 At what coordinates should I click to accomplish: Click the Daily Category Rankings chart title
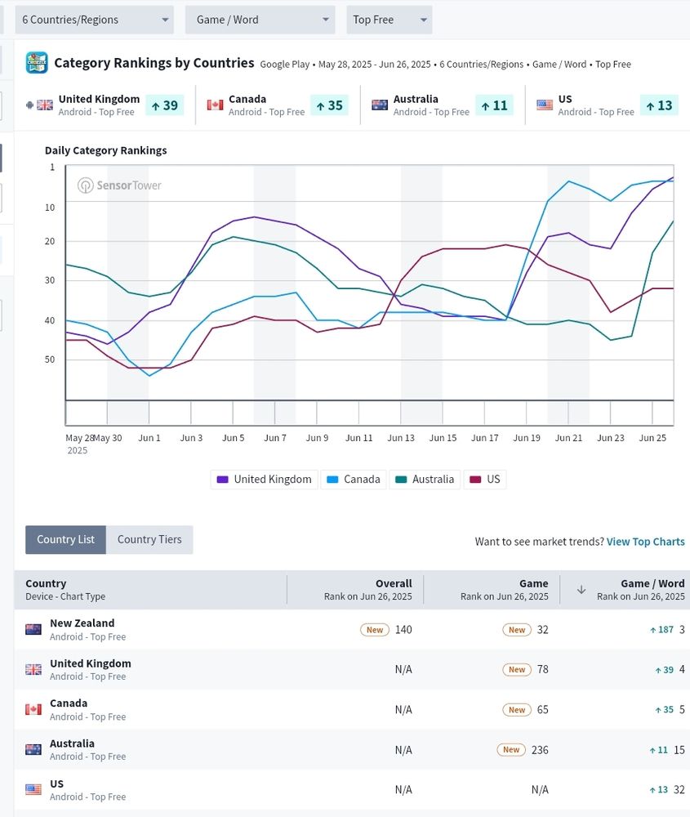coord(105,150)
